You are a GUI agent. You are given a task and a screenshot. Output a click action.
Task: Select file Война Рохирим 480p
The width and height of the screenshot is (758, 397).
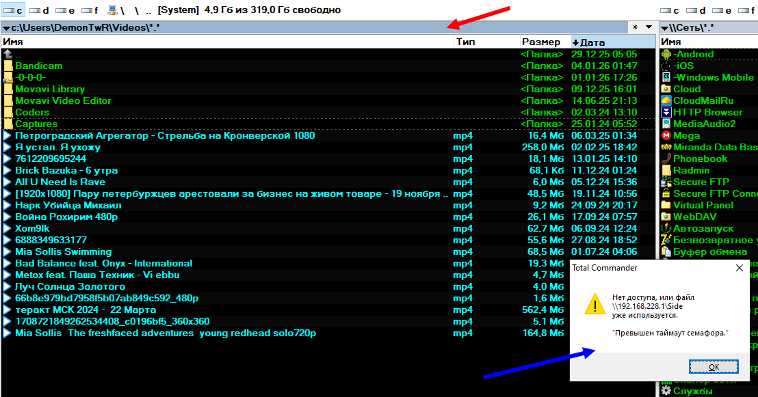(x=66, y=217)
